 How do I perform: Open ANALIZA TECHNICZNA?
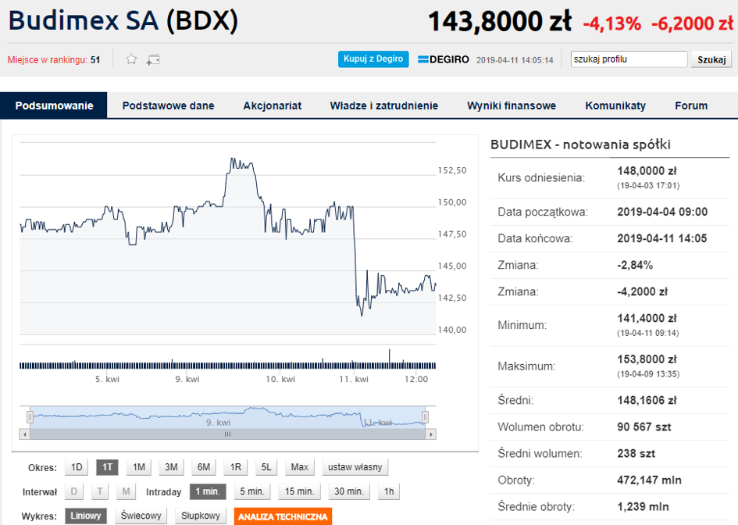(x=283, y=516)
